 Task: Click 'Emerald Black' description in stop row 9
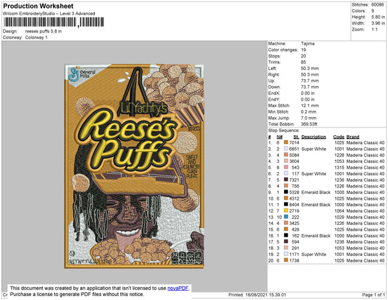click(x=316, y=193)
